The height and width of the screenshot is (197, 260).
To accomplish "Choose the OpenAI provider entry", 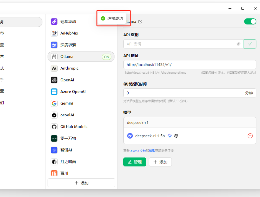I will (x=81, y=80).
